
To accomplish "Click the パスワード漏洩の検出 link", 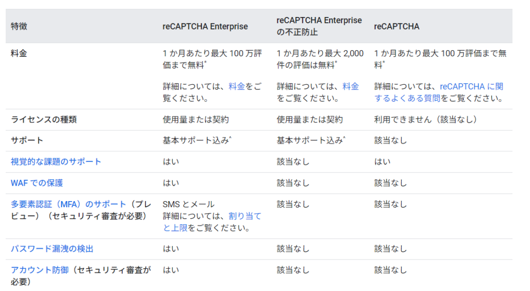I will pyautogui.click(x=52, y=249).
